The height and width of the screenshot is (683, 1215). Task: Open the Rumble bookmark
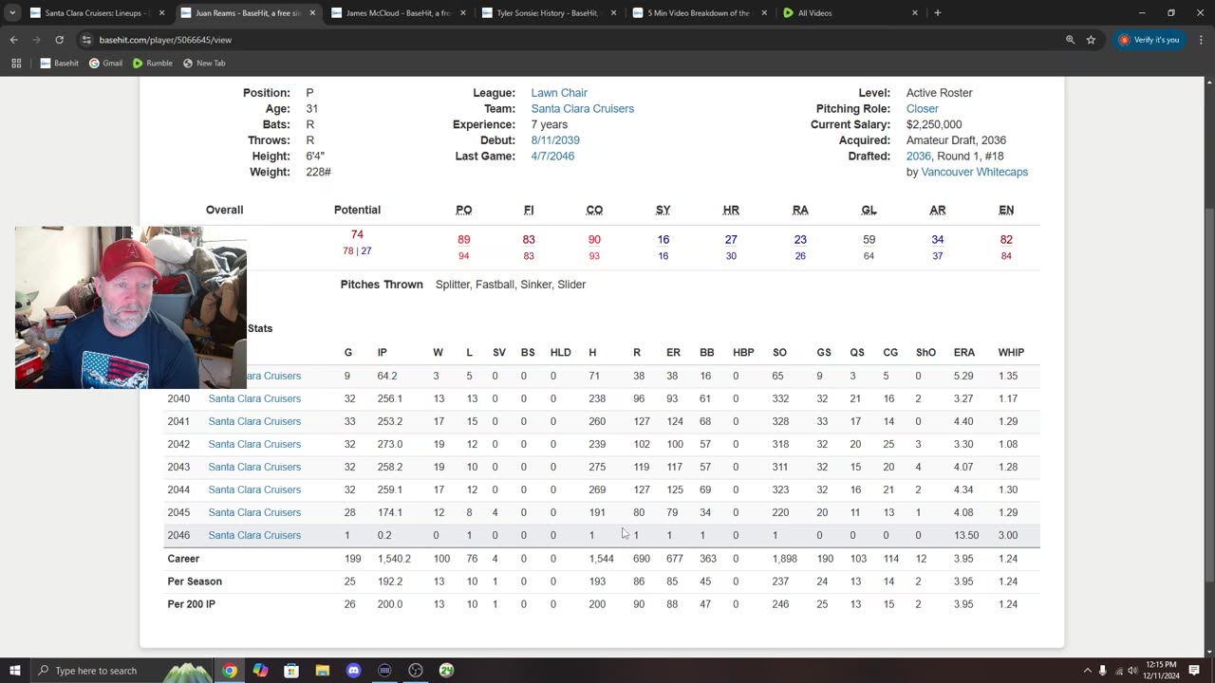152,63
